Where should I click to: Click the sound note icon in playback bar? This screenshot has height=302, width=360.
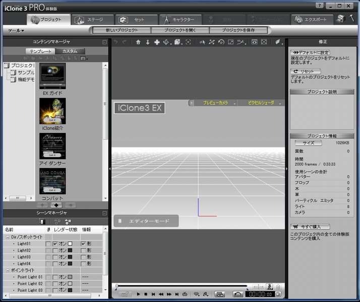pyautogui.click(x=206, y=294)
